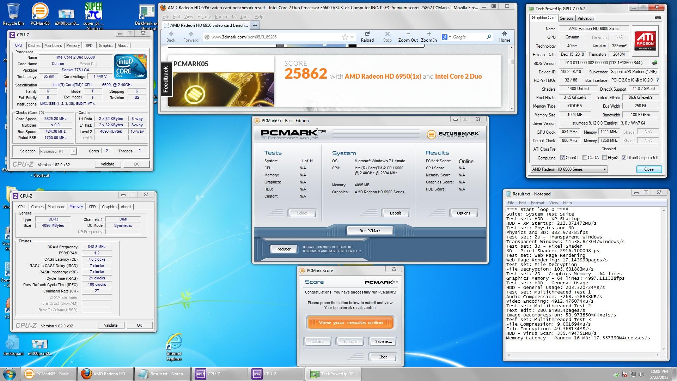Click the search magnifier in Google box
Viewport: 677px width, 381px height.
tap(489, 37)
